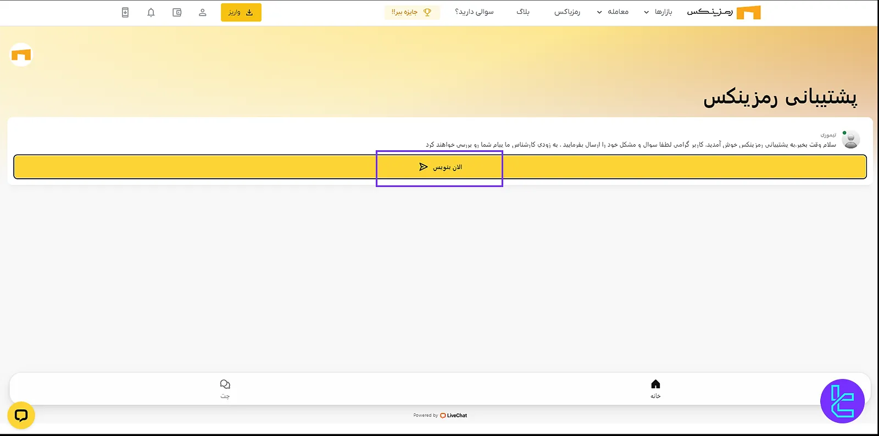The image size is (879, 436).
Task: Click the support greeting message text
Action: [x=631, y=145]
